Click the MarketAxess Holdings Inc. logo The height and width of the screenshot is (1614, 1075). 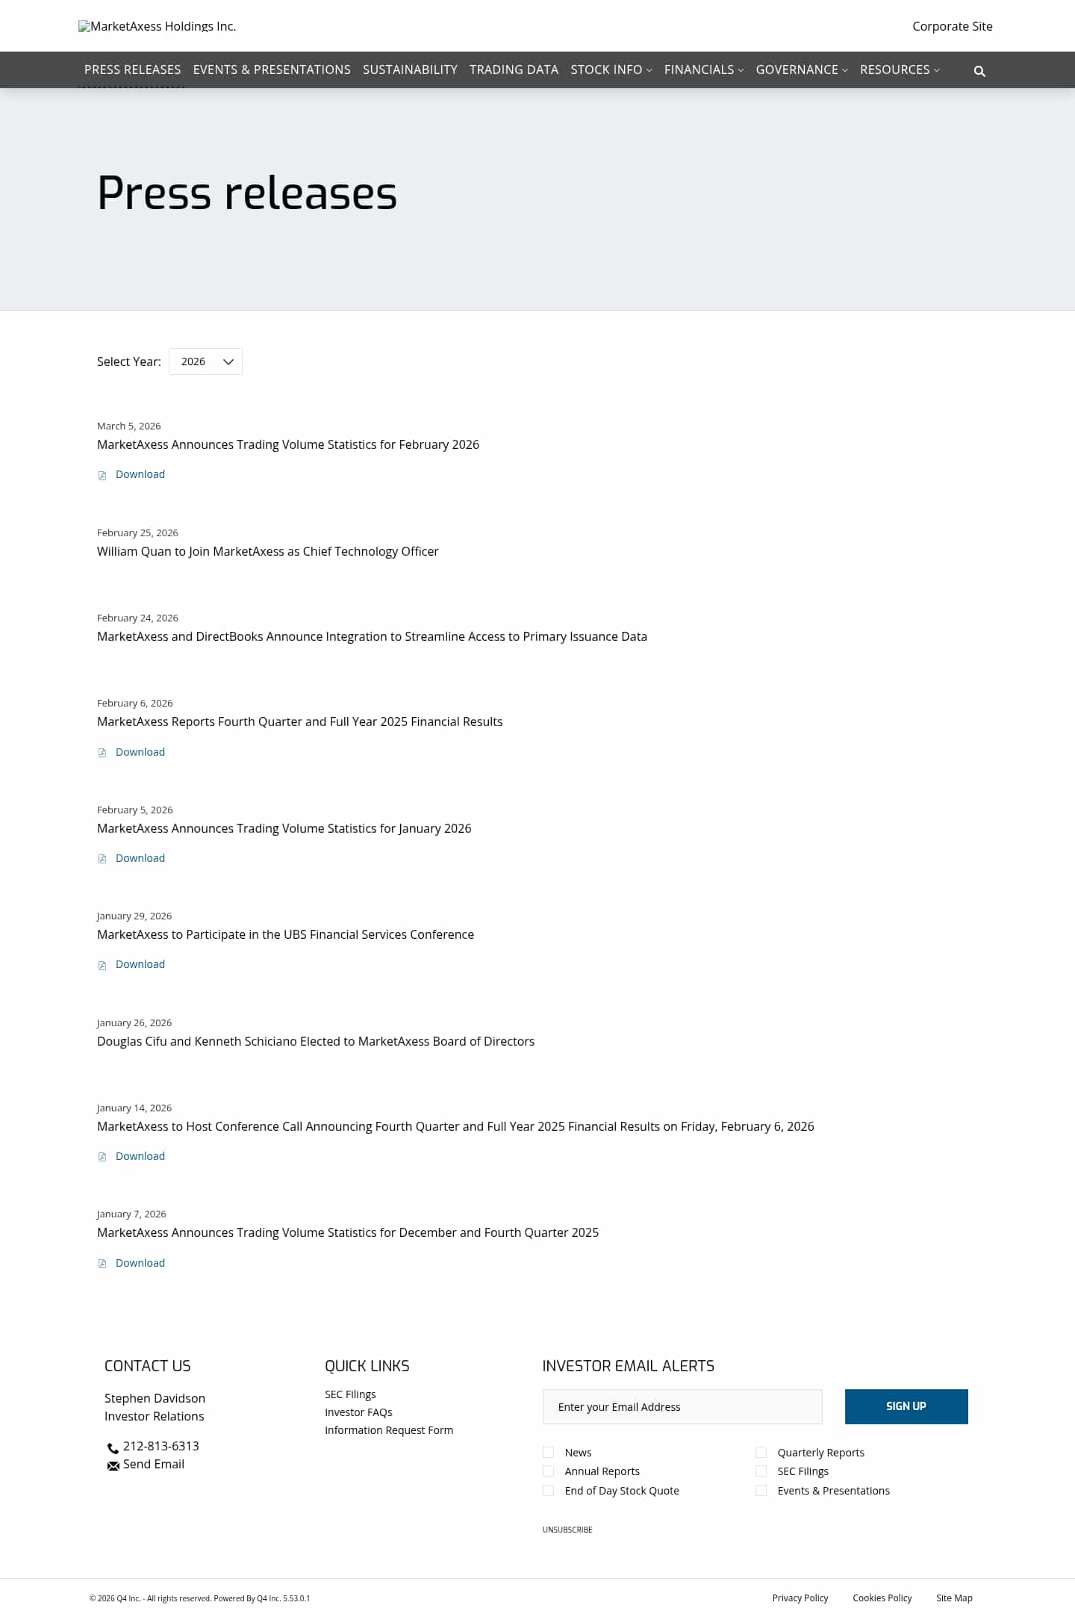click(157, 26)
